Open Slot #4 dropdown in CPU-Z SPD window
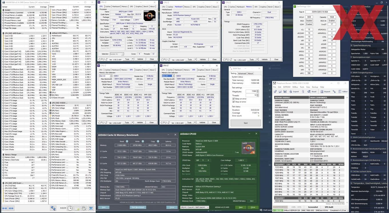This screenshot has width=389, height=213. pos(168,76)
